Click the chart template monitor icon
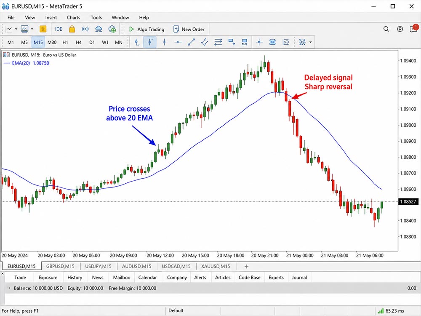 tap(25, 29)
